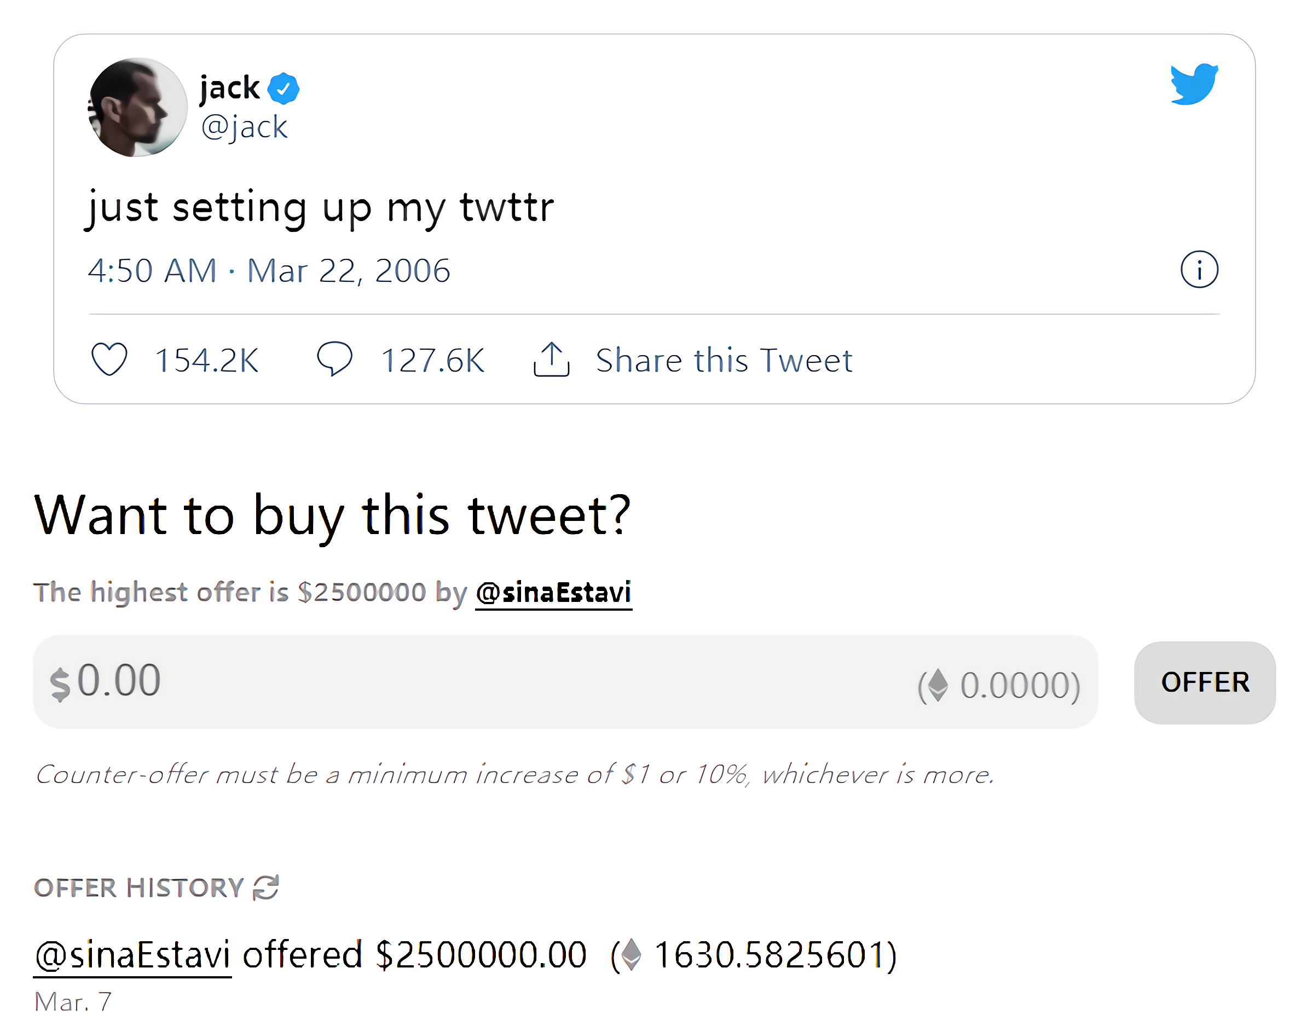Screen dimensions: 1307x1020
Task: Click the jack display name
Action: coord(230,88)
